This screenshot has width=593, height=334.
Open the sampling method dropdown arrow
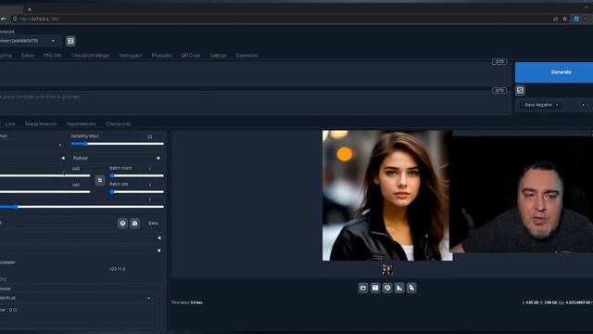60,145
